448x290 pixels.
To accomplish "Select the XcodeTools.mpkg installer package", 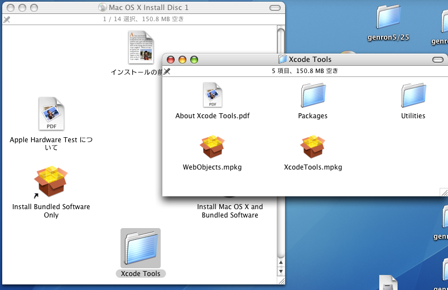I will (313, 147).
